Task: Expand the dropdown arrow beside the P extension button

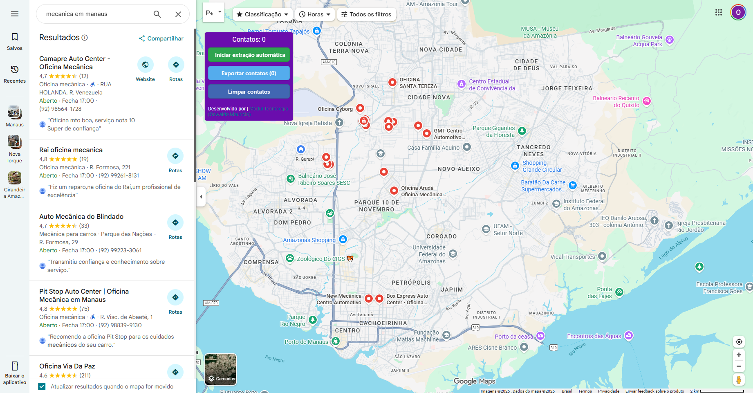Action: (x=220, y=12)
